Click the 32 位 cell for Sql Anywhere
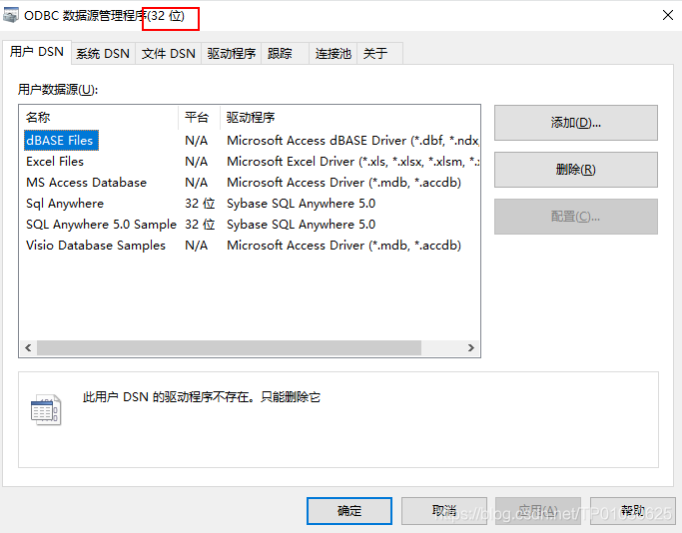Viewport: 682px width, 533px height. (x=200, y=203)
